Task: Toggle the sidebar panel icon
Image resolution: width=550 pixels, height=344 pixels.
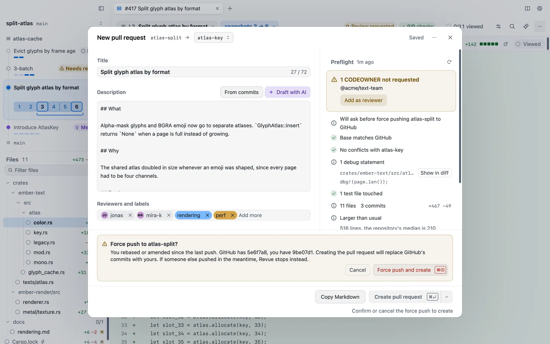Action: 101,8
